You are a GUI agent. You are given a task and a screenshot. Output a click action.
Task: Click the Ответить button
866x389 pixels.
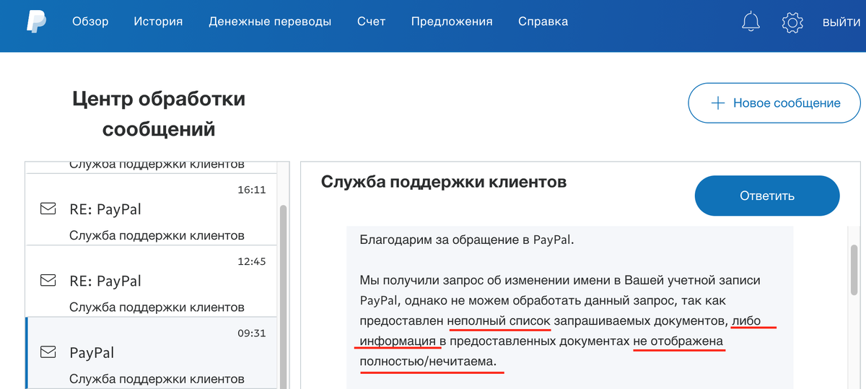tap(767, 196)
